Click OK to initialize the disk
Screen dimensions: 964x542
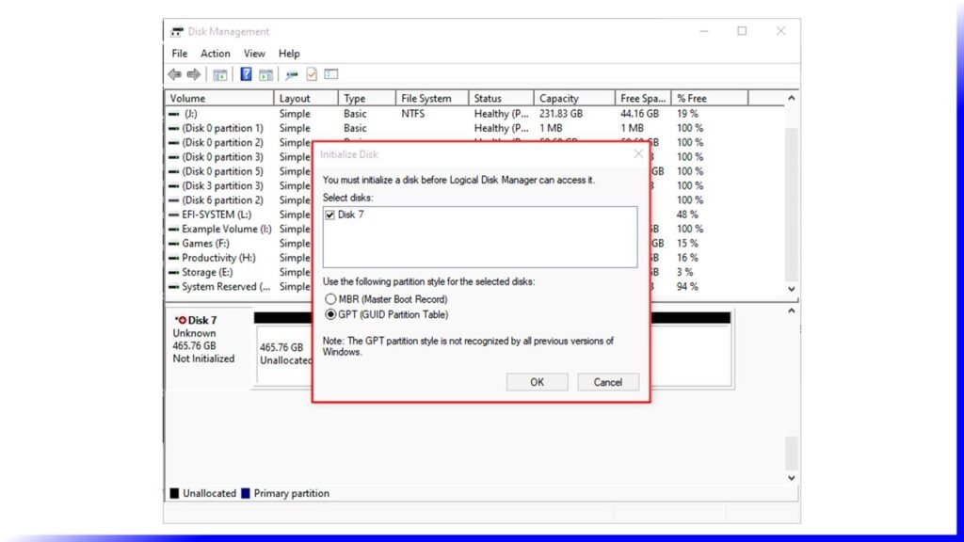(x=537, y=382)
